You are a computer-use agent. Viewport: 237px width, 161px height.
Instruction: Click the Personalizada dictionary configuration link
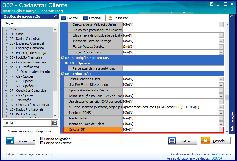(221, 154)
